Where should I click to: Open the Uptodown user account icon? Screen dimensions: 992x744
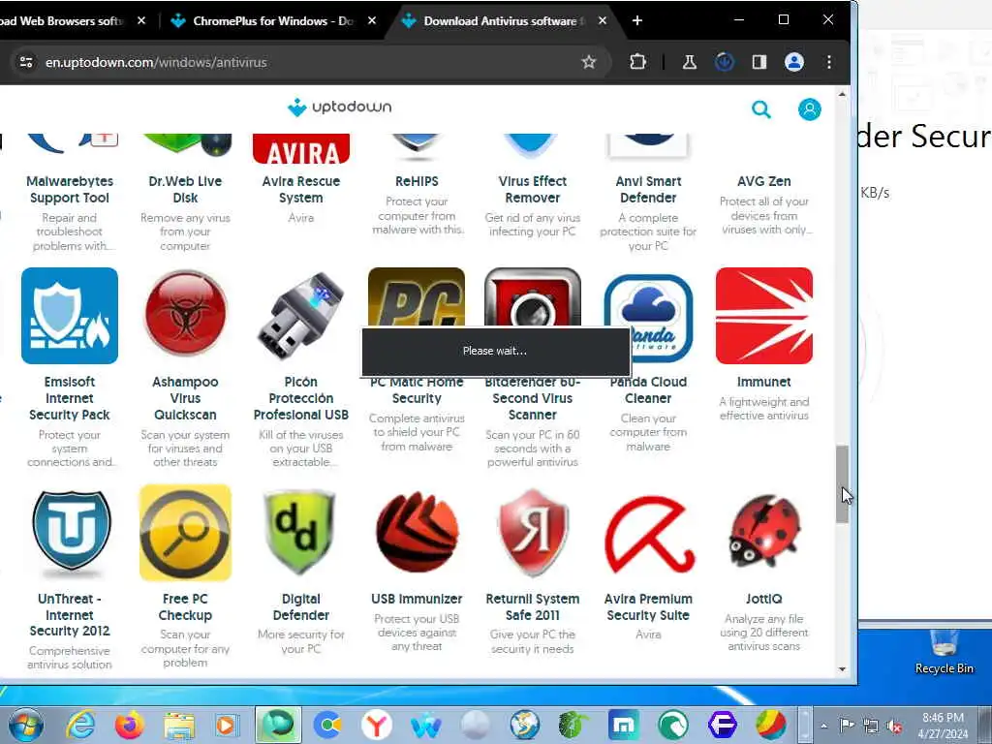point(809,109)
